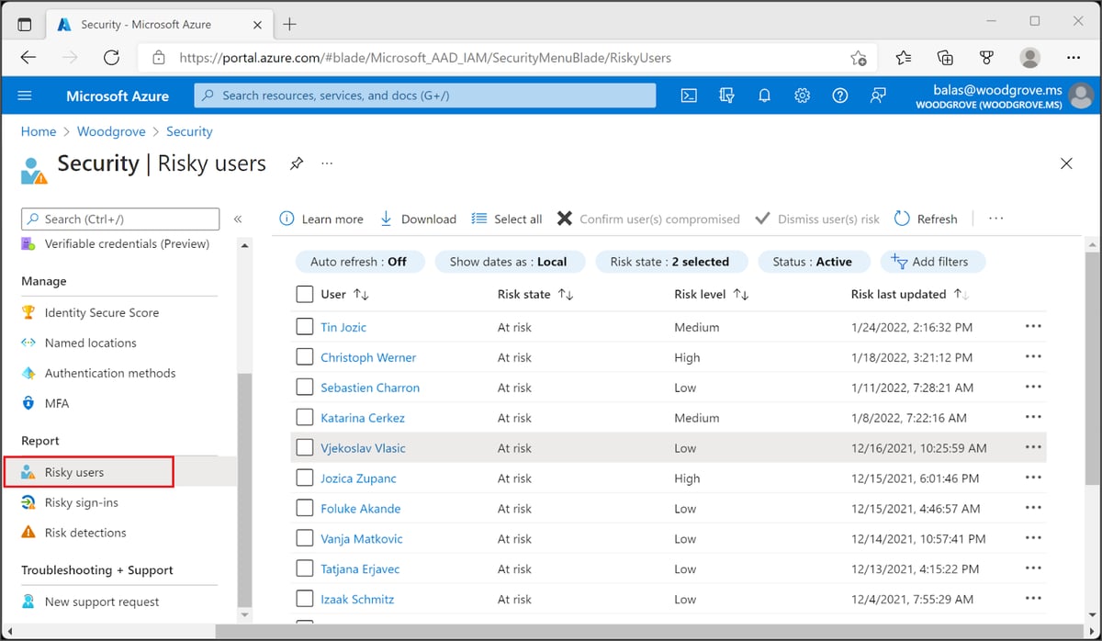Collapse the Security sidebar with the chevron
1102x641 pixels.
click(238, 219)
